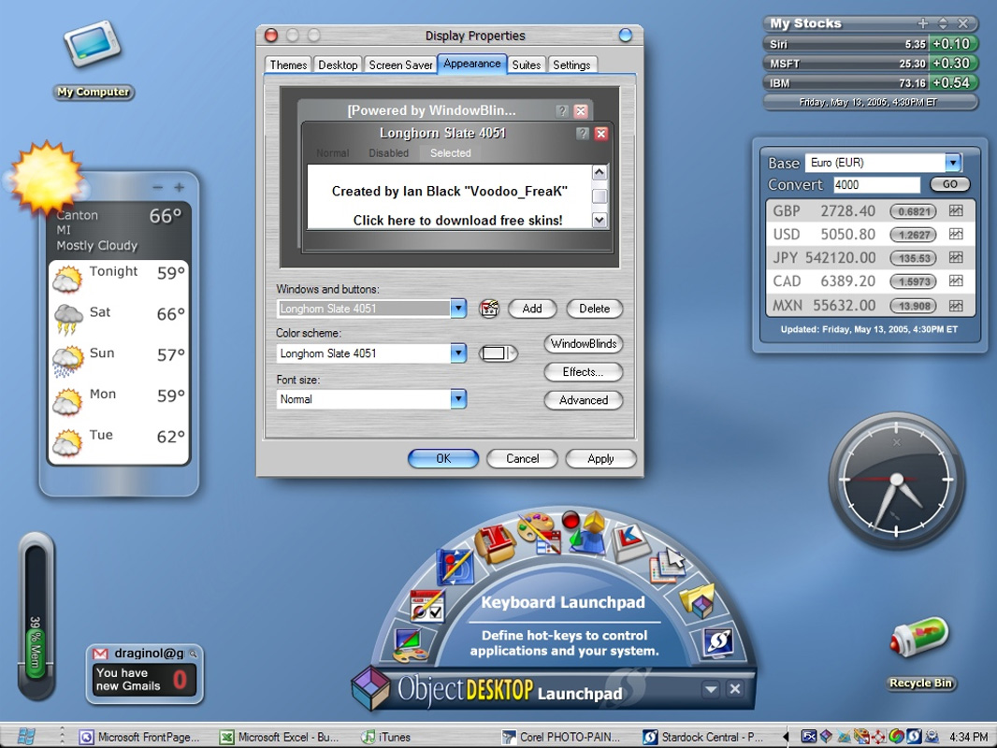Open the Recycle Bin on the desktop
This screenshot has width=997, height=748.
point(919,640)
